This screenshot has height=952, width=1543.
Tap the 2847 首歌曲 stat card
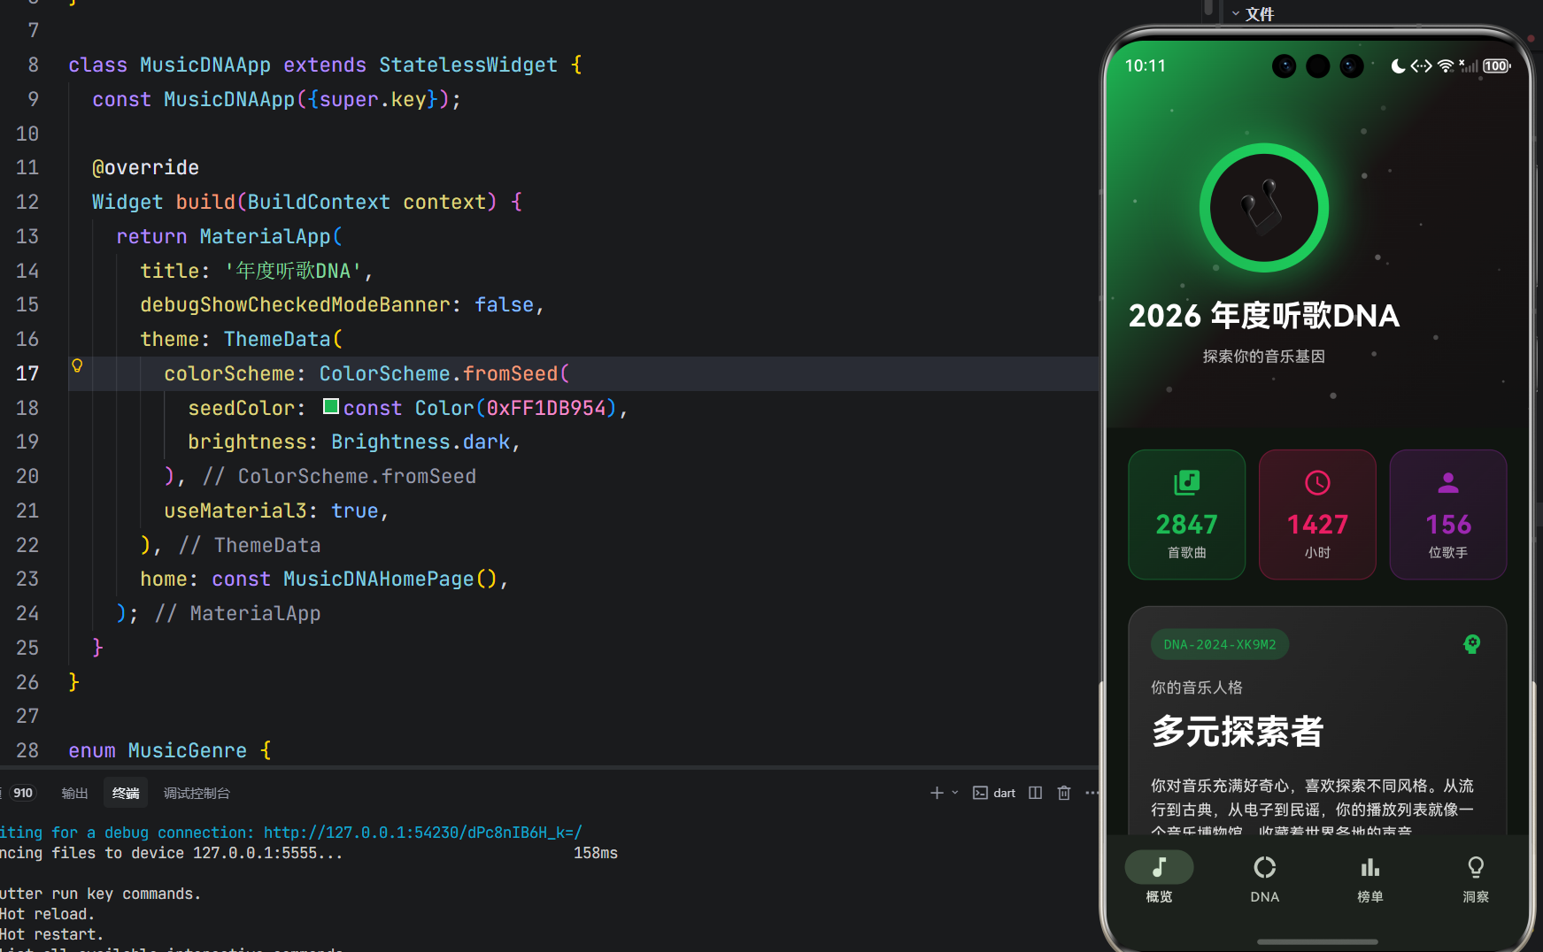coord(1186,514)
